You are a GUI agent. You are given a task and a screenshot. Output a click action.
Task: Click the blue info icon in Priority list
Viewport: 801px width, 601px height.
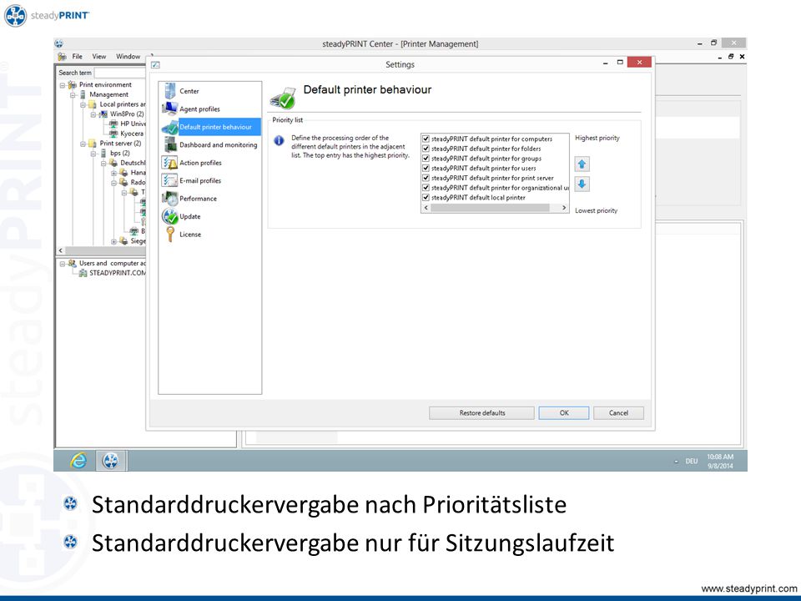[x=279, y=140]
